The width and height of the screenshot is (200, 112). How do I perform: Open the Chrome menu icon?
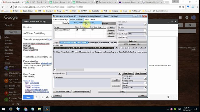(x=197, y=7)
